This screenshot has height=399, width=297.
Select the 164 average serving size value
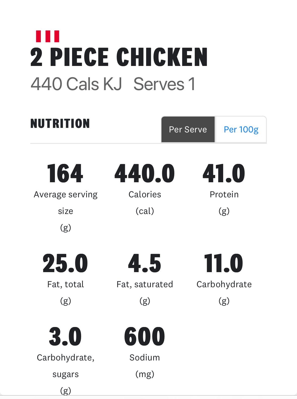(65, 173)
